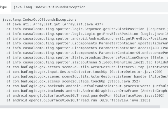Click the ArrayList.get (ArrayList.java:437) line
The height and width of the screenshot is (114, 168).
[55, 24]
